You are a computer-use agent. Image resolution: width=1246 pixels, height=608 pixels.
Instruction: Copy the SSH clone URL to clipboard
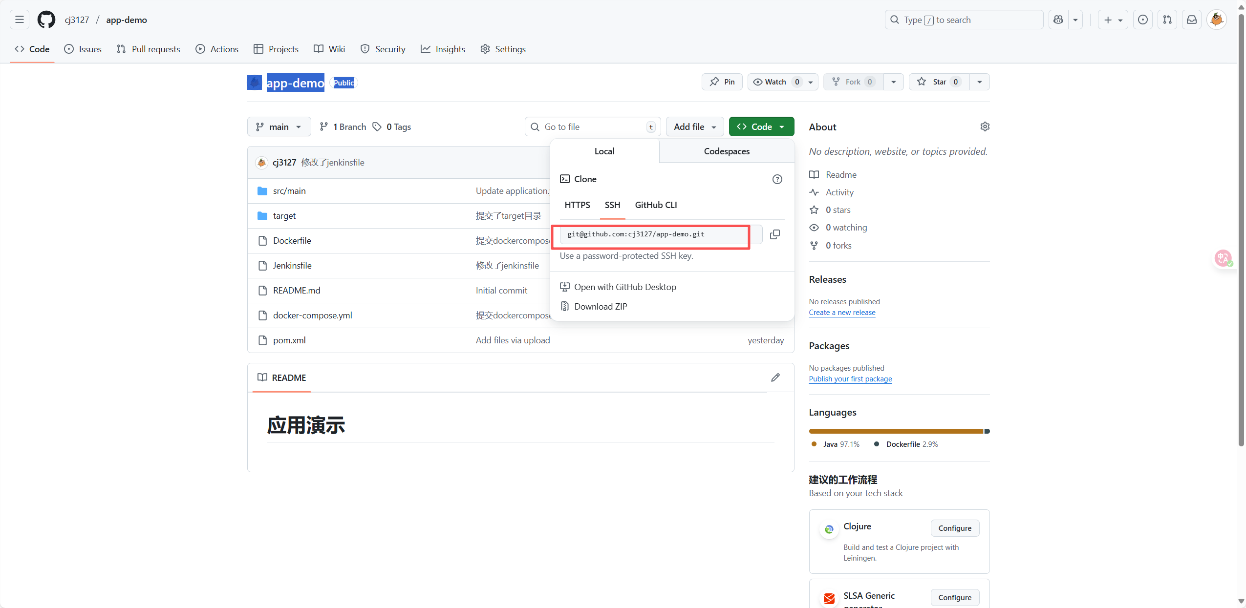775,234
